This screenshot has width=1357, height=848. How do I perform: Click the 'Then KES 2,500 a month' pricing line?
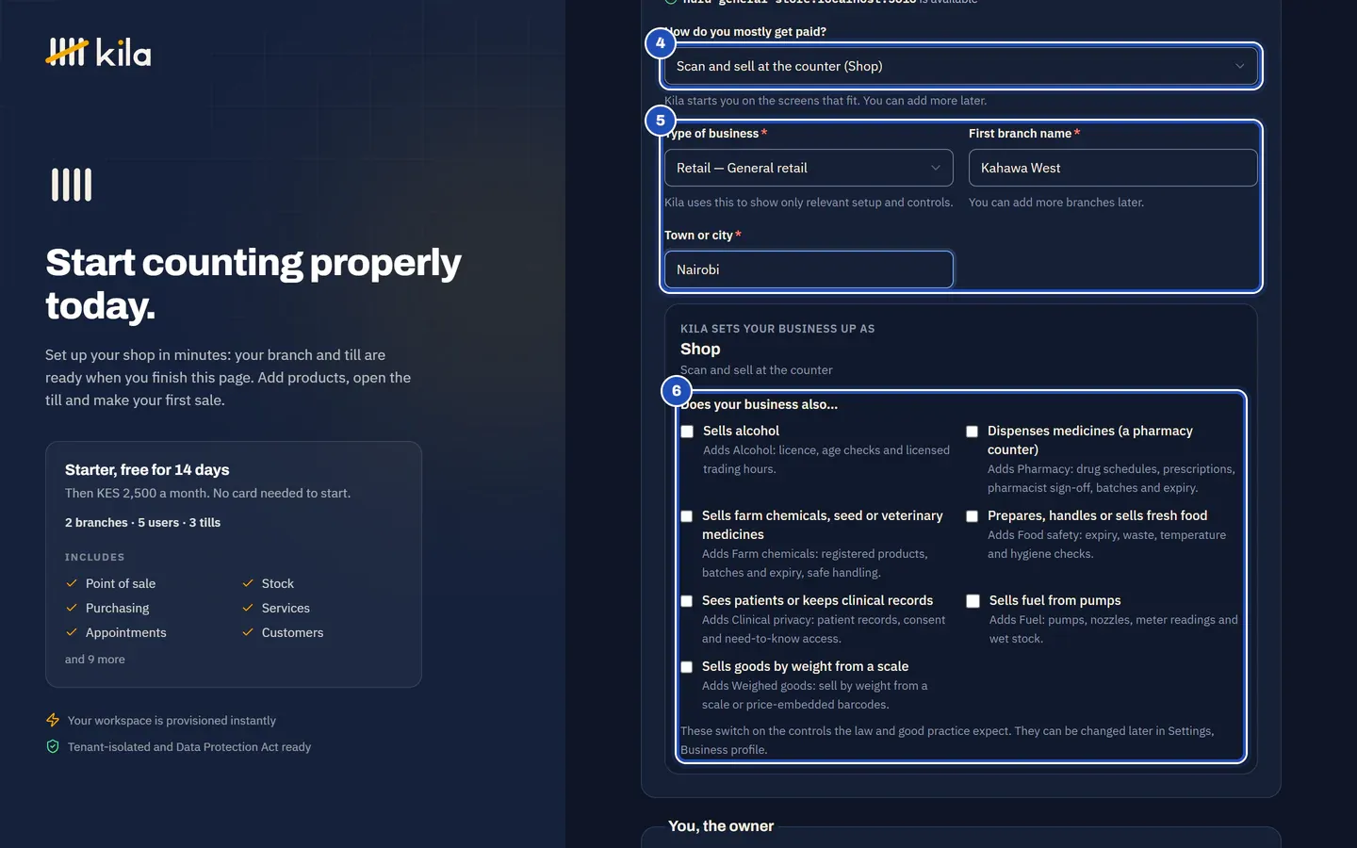point(207,493)
